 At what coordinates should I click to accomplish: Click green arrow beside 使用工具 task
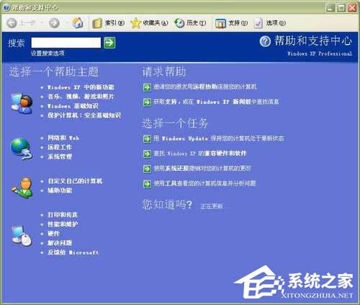[x=147, y=184]
